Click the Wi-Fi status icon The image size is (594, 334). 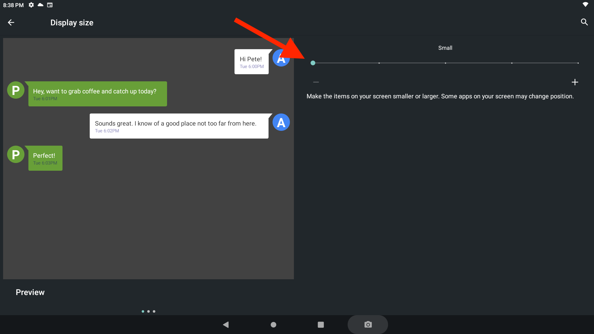[x=585, y=4]
